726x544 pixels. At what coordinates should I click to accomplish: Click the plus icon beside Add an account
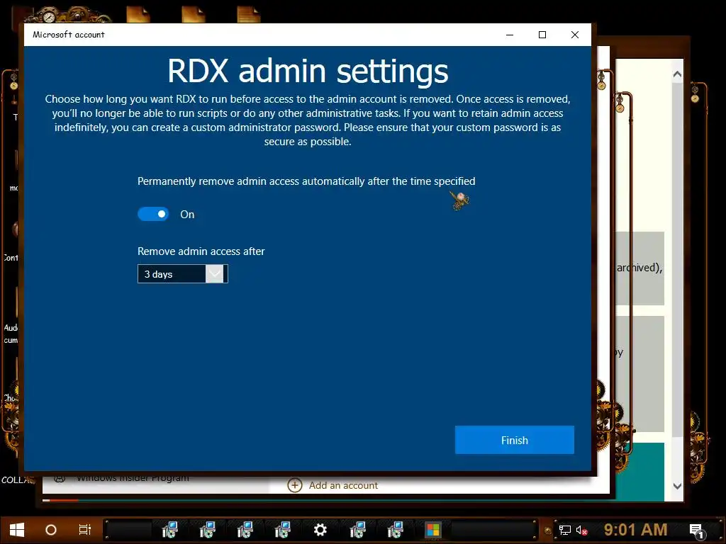click(295, 485)
